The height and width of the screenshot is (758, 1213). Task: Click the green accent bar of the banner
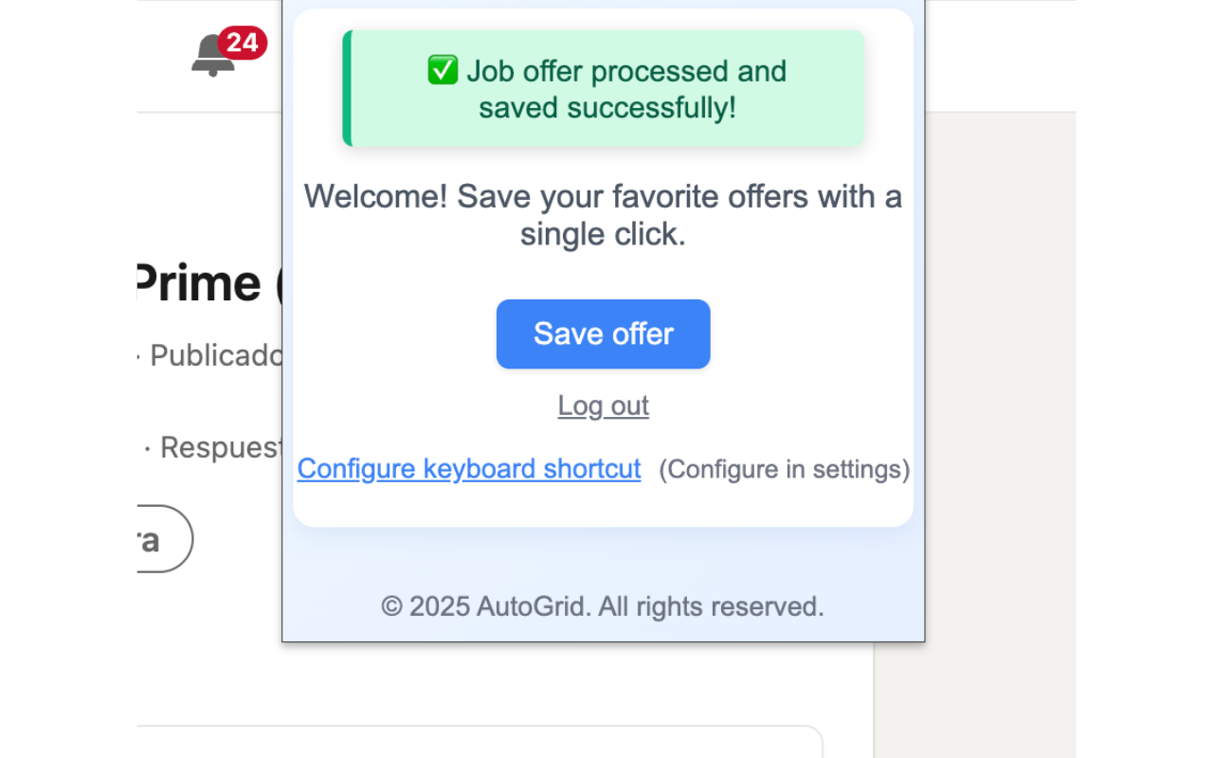[347, 88]
